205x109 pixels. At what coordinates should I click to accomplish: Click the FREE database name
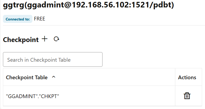[x=40, y=19]
